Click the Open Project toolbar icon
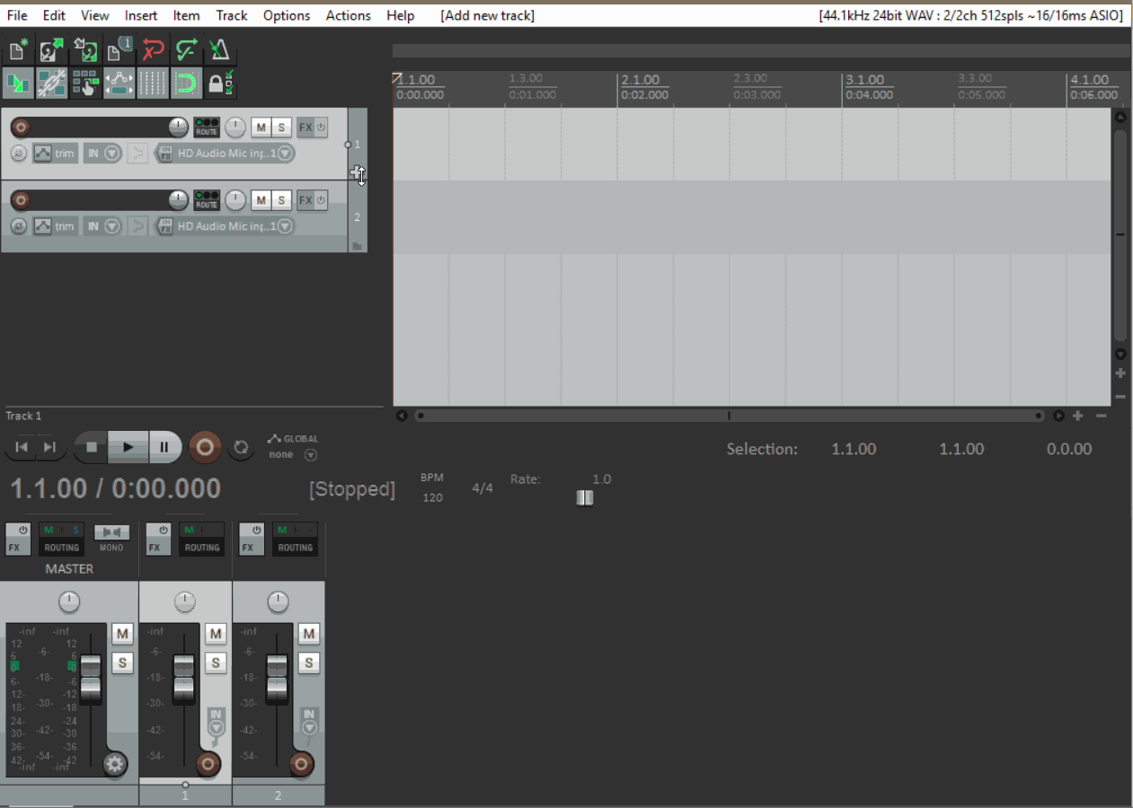Image resolution: width=1133 pixels, height=808 pixels. tap(51, 50)
